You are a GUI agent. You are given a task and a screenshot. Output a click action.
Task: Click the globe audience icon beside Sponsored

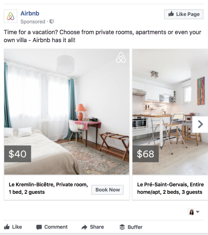(52, 21)
